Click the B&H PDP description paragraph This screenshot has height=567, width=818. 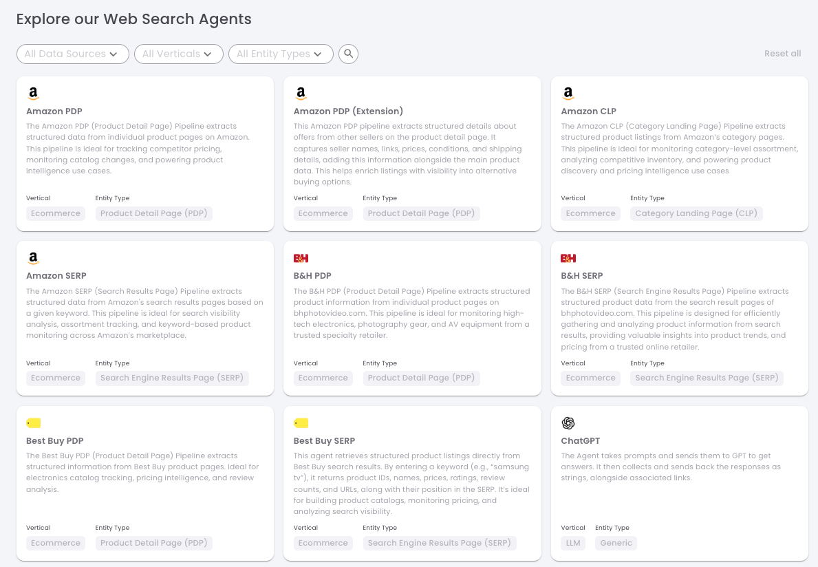point(411,314)
